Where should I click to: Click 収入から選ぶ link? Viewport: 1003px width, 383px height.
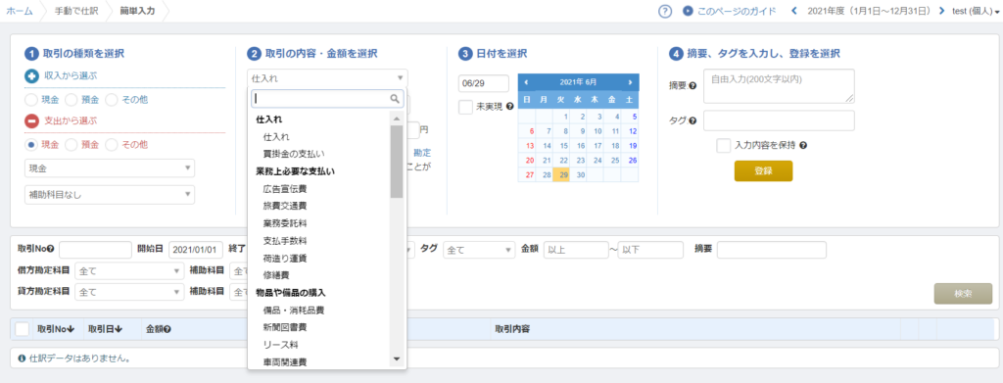(71, 76)
